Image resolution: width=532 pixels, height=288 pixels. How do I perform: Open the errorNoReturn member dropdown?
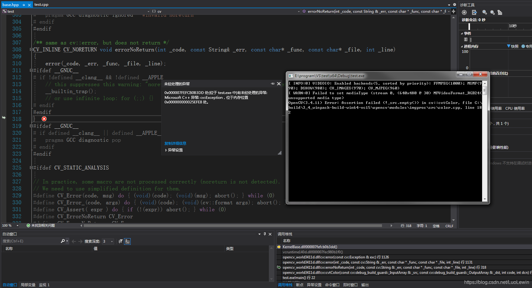(449, 11)
